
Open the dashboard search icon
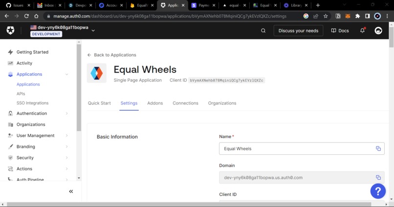click(263, 31)
